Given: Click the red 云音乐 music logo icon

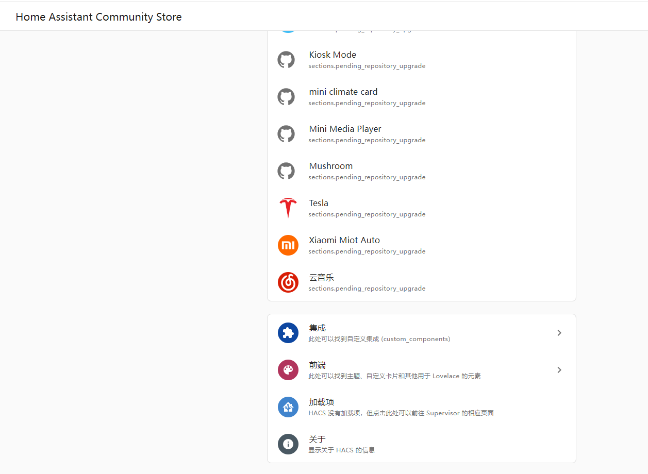Looking at the screenshot, I should point(288,282).
